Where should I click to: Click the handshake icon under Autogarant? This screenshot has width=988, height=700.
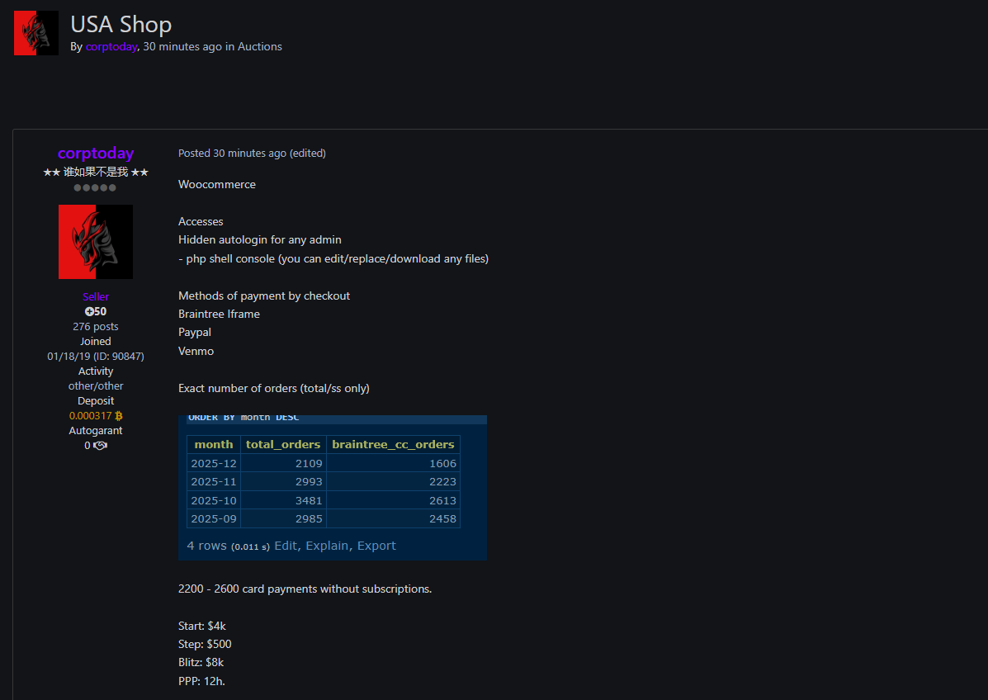coord(101,446)
